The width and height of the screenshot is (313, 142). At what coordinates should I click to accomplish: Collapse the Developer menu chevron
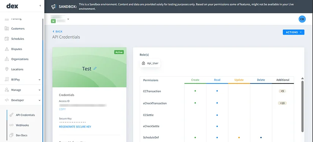click(x=39, y=101)
